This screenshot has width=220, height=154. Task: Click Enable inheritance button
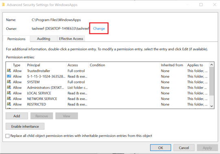point(25,127)
